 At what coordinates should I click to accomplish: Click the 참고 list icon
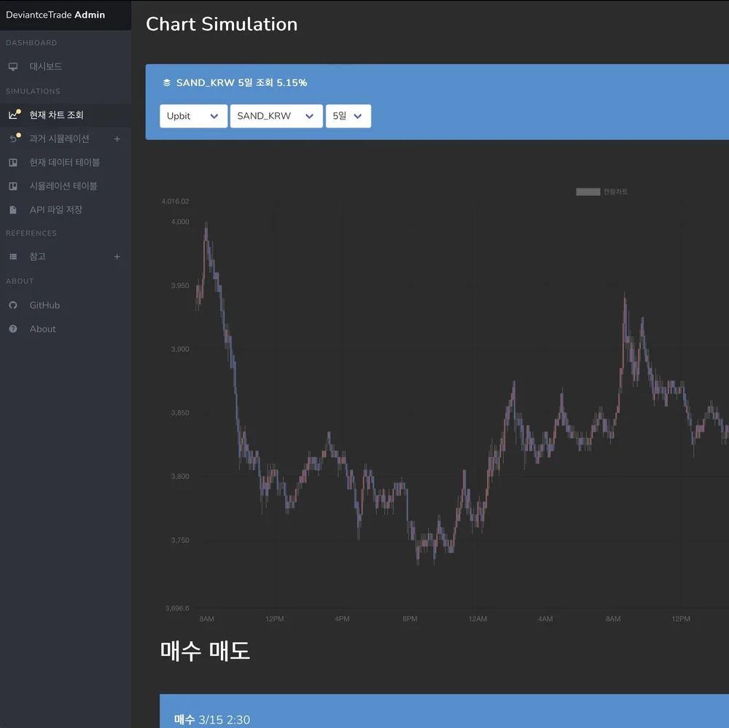click(x=13, y=257)
